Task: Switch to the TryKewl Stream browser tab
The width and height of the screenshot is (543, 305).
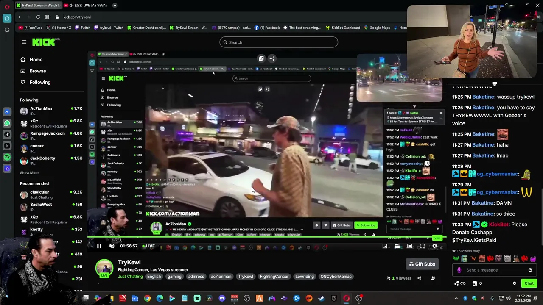Action: 38,6
